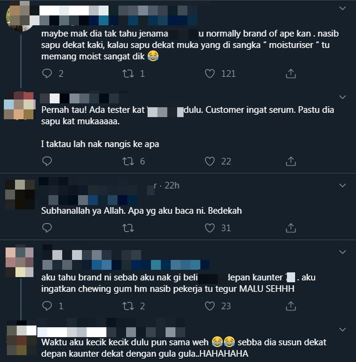
Task: Open tweet text 'I taktau lah nak nangis'
Action: [100, 144]
